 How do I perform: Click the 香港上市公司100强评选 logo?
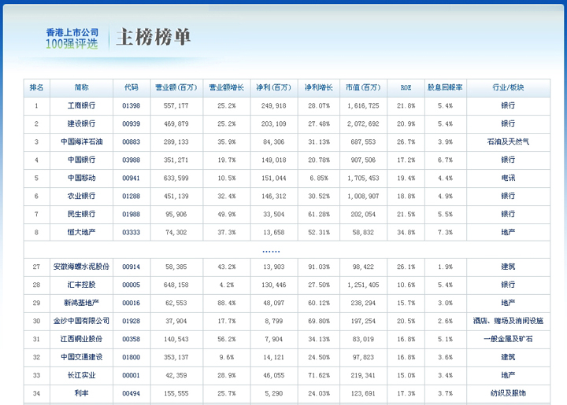pyautogui.click(x=72, y=39)
